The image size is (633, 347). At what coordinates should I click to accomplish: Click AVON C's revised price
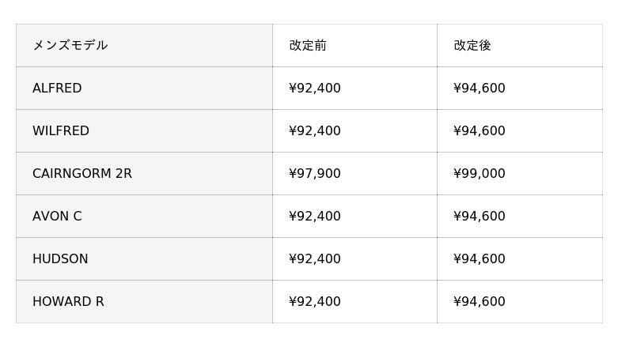(x=479, y=217)
